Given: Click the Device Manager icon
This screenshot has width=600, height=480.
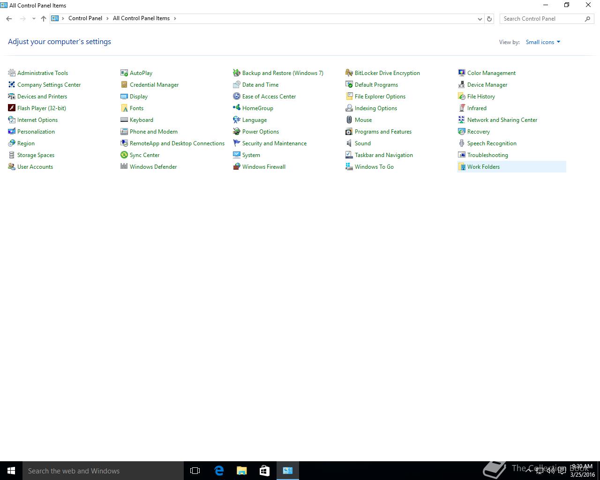Looking at the screenshot, I should 462,84.
